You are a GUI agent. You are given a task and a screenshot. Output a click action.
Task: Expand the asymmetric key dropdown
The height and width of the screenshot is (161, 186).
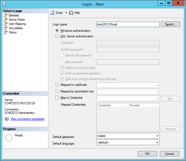coord(157,92)
